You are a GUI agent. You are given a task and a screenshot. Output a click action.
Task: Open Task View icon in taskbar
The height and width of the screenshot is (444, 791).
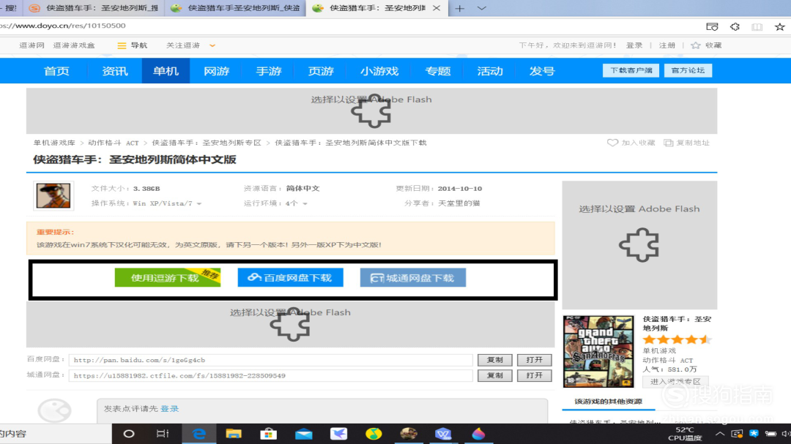(x=163, y=434)
